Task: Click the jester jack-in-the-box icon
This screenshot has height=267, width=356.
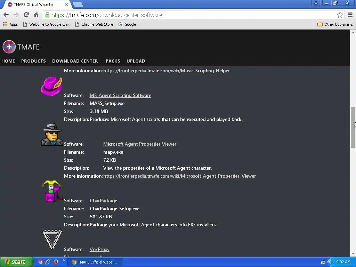Action: tap(52, 191)
